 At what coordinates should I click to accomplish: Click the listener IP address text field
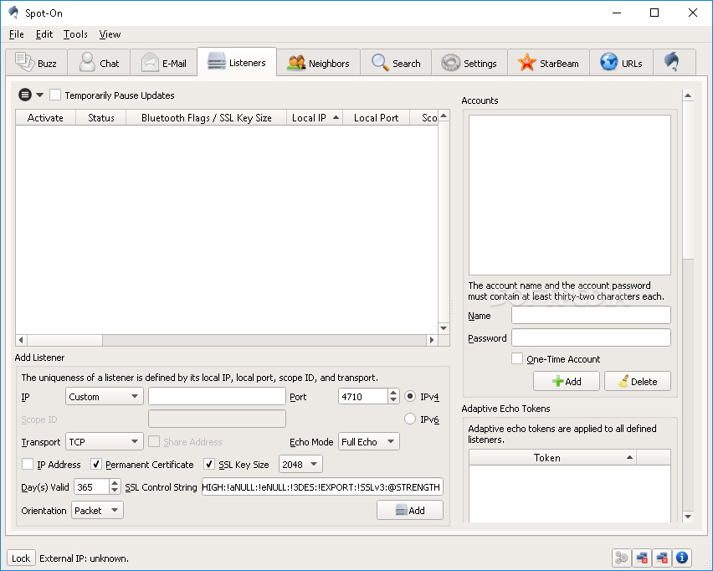[217, 396]
